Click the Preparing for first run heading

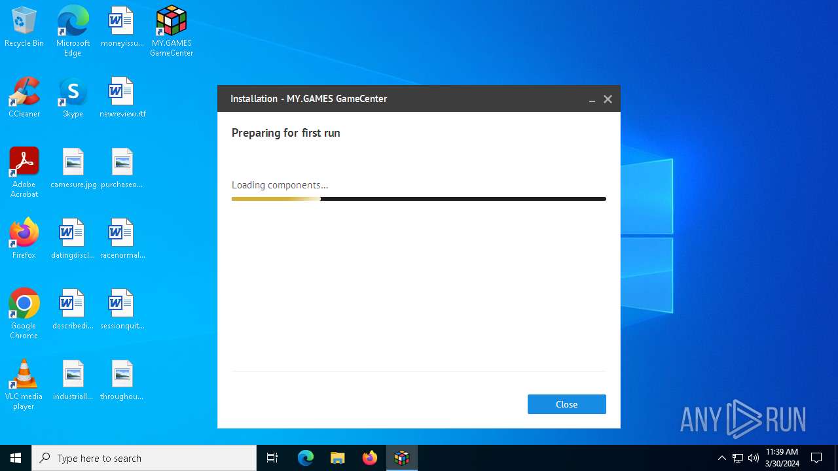pyautogui.click(x=286, y=133)
